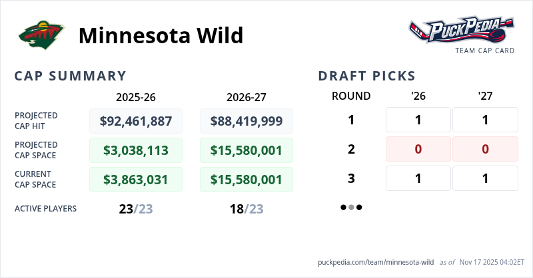This screenshot has width=533, height=278.
Task: Click the 2025-26 current cap space $3,863,031
Action: pyautogui.click(x=136, y=180)
